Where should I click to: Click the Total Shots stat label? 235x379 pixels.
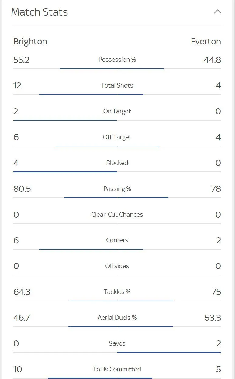pyautogui.click(x=117, y=85)
